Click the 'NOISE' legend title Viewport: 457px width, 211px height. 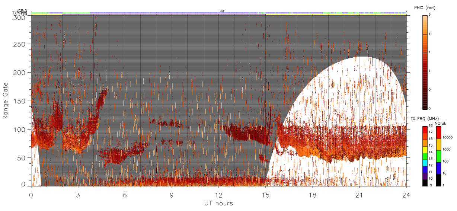[440, 123]
